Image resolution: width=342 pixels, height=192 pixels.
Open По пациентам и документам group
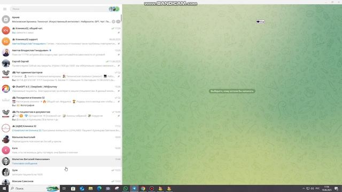point(61,116)
